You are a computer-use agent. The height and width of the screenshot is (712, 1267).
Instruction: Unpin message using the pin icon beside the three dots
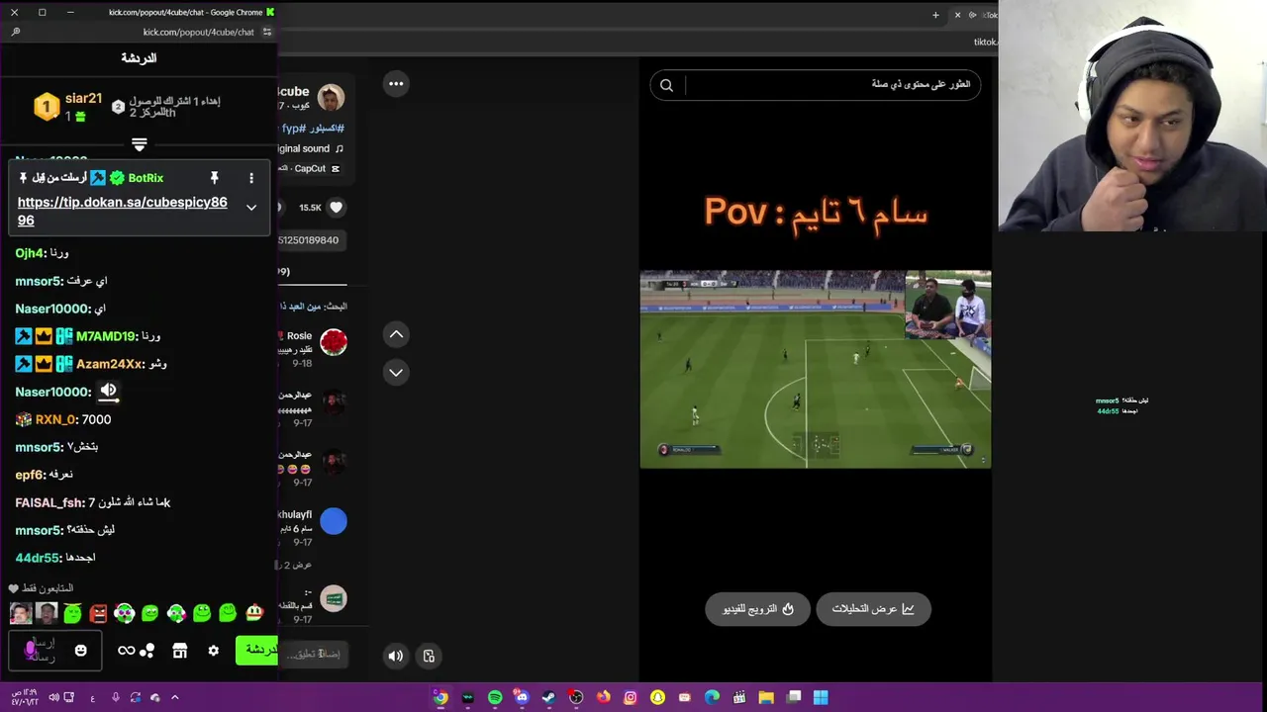pyautogui.click(x=214, y=178)
